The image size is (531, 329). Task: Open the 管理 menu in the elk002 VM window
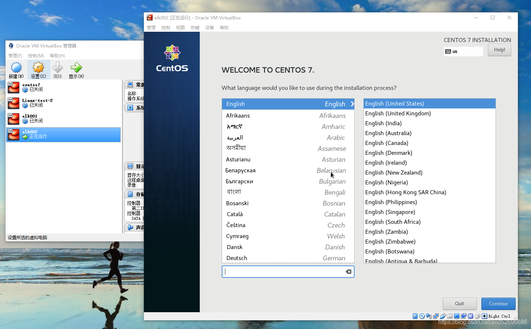(x=151, y=28)
